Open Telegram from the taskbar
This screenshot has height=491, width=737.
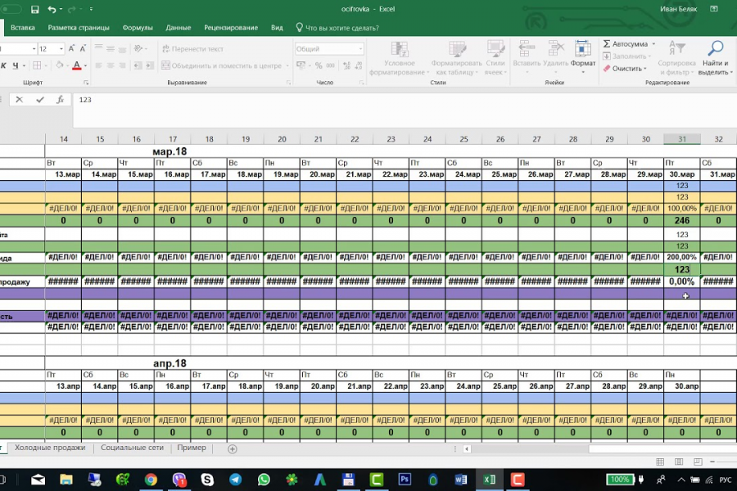pos(236,480)
